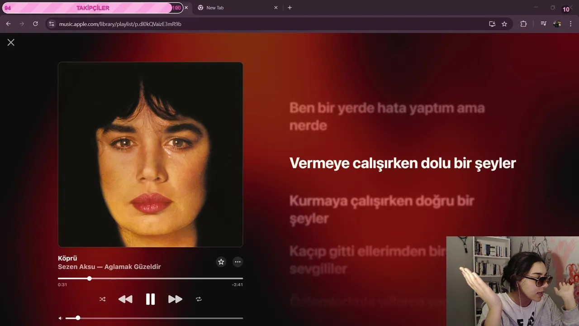
Task: Open a new browser tab
Action: 289,8
